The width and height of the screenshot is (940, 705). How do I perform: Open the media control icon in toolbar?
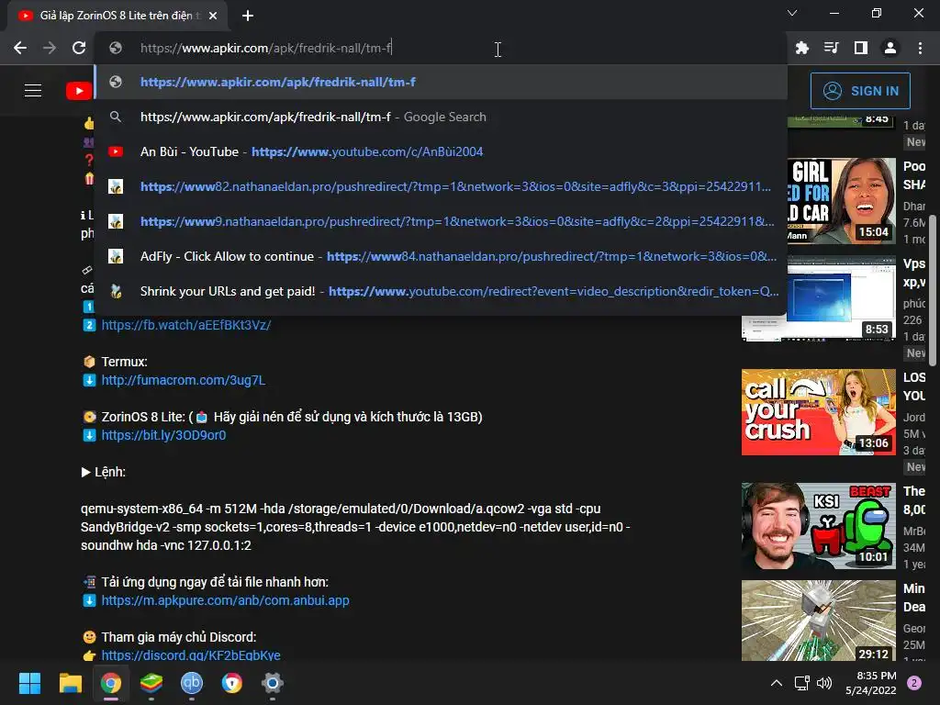coord(832,48)
